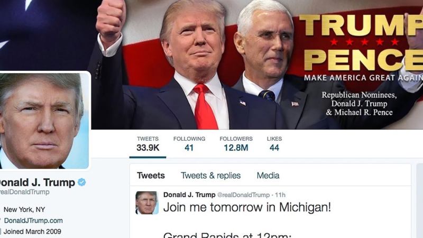Click the verified badge beside profile name

[x=82, y=182]
